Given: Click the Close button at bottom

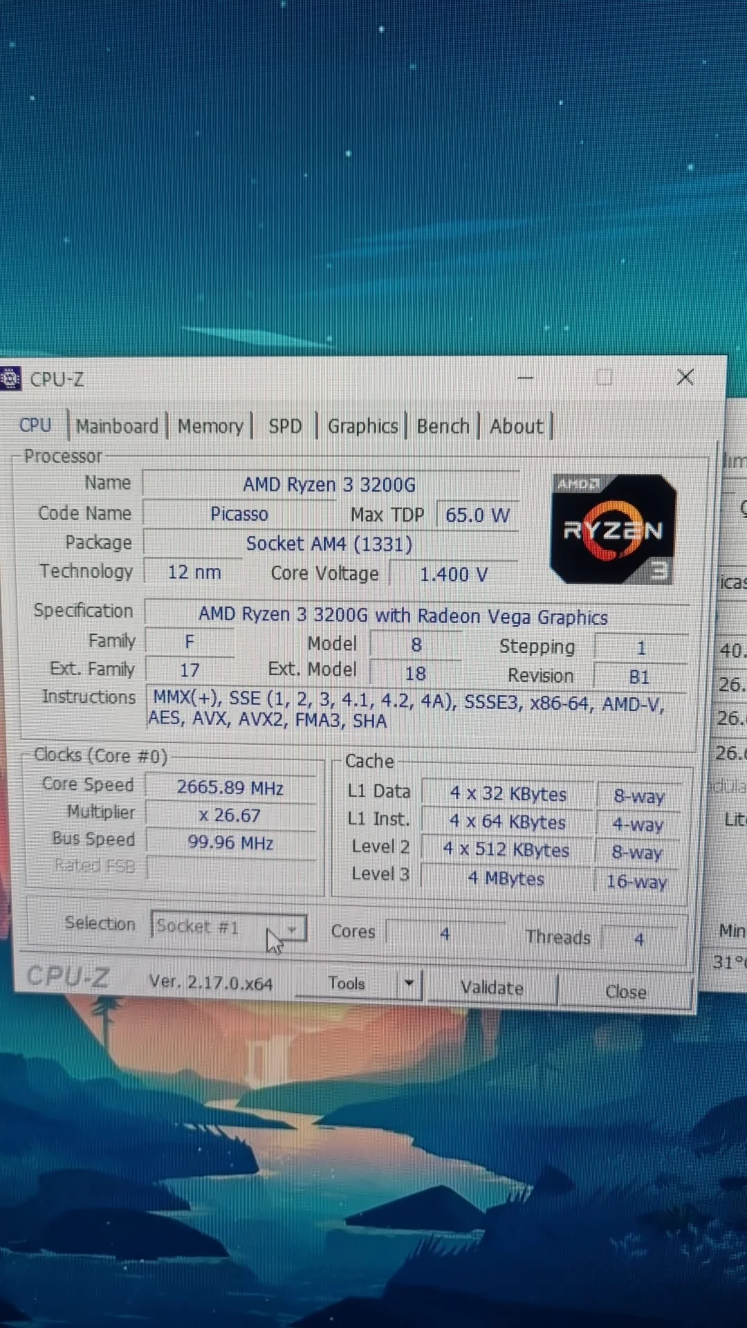Looking at the screenshot, I should point(626,992).
